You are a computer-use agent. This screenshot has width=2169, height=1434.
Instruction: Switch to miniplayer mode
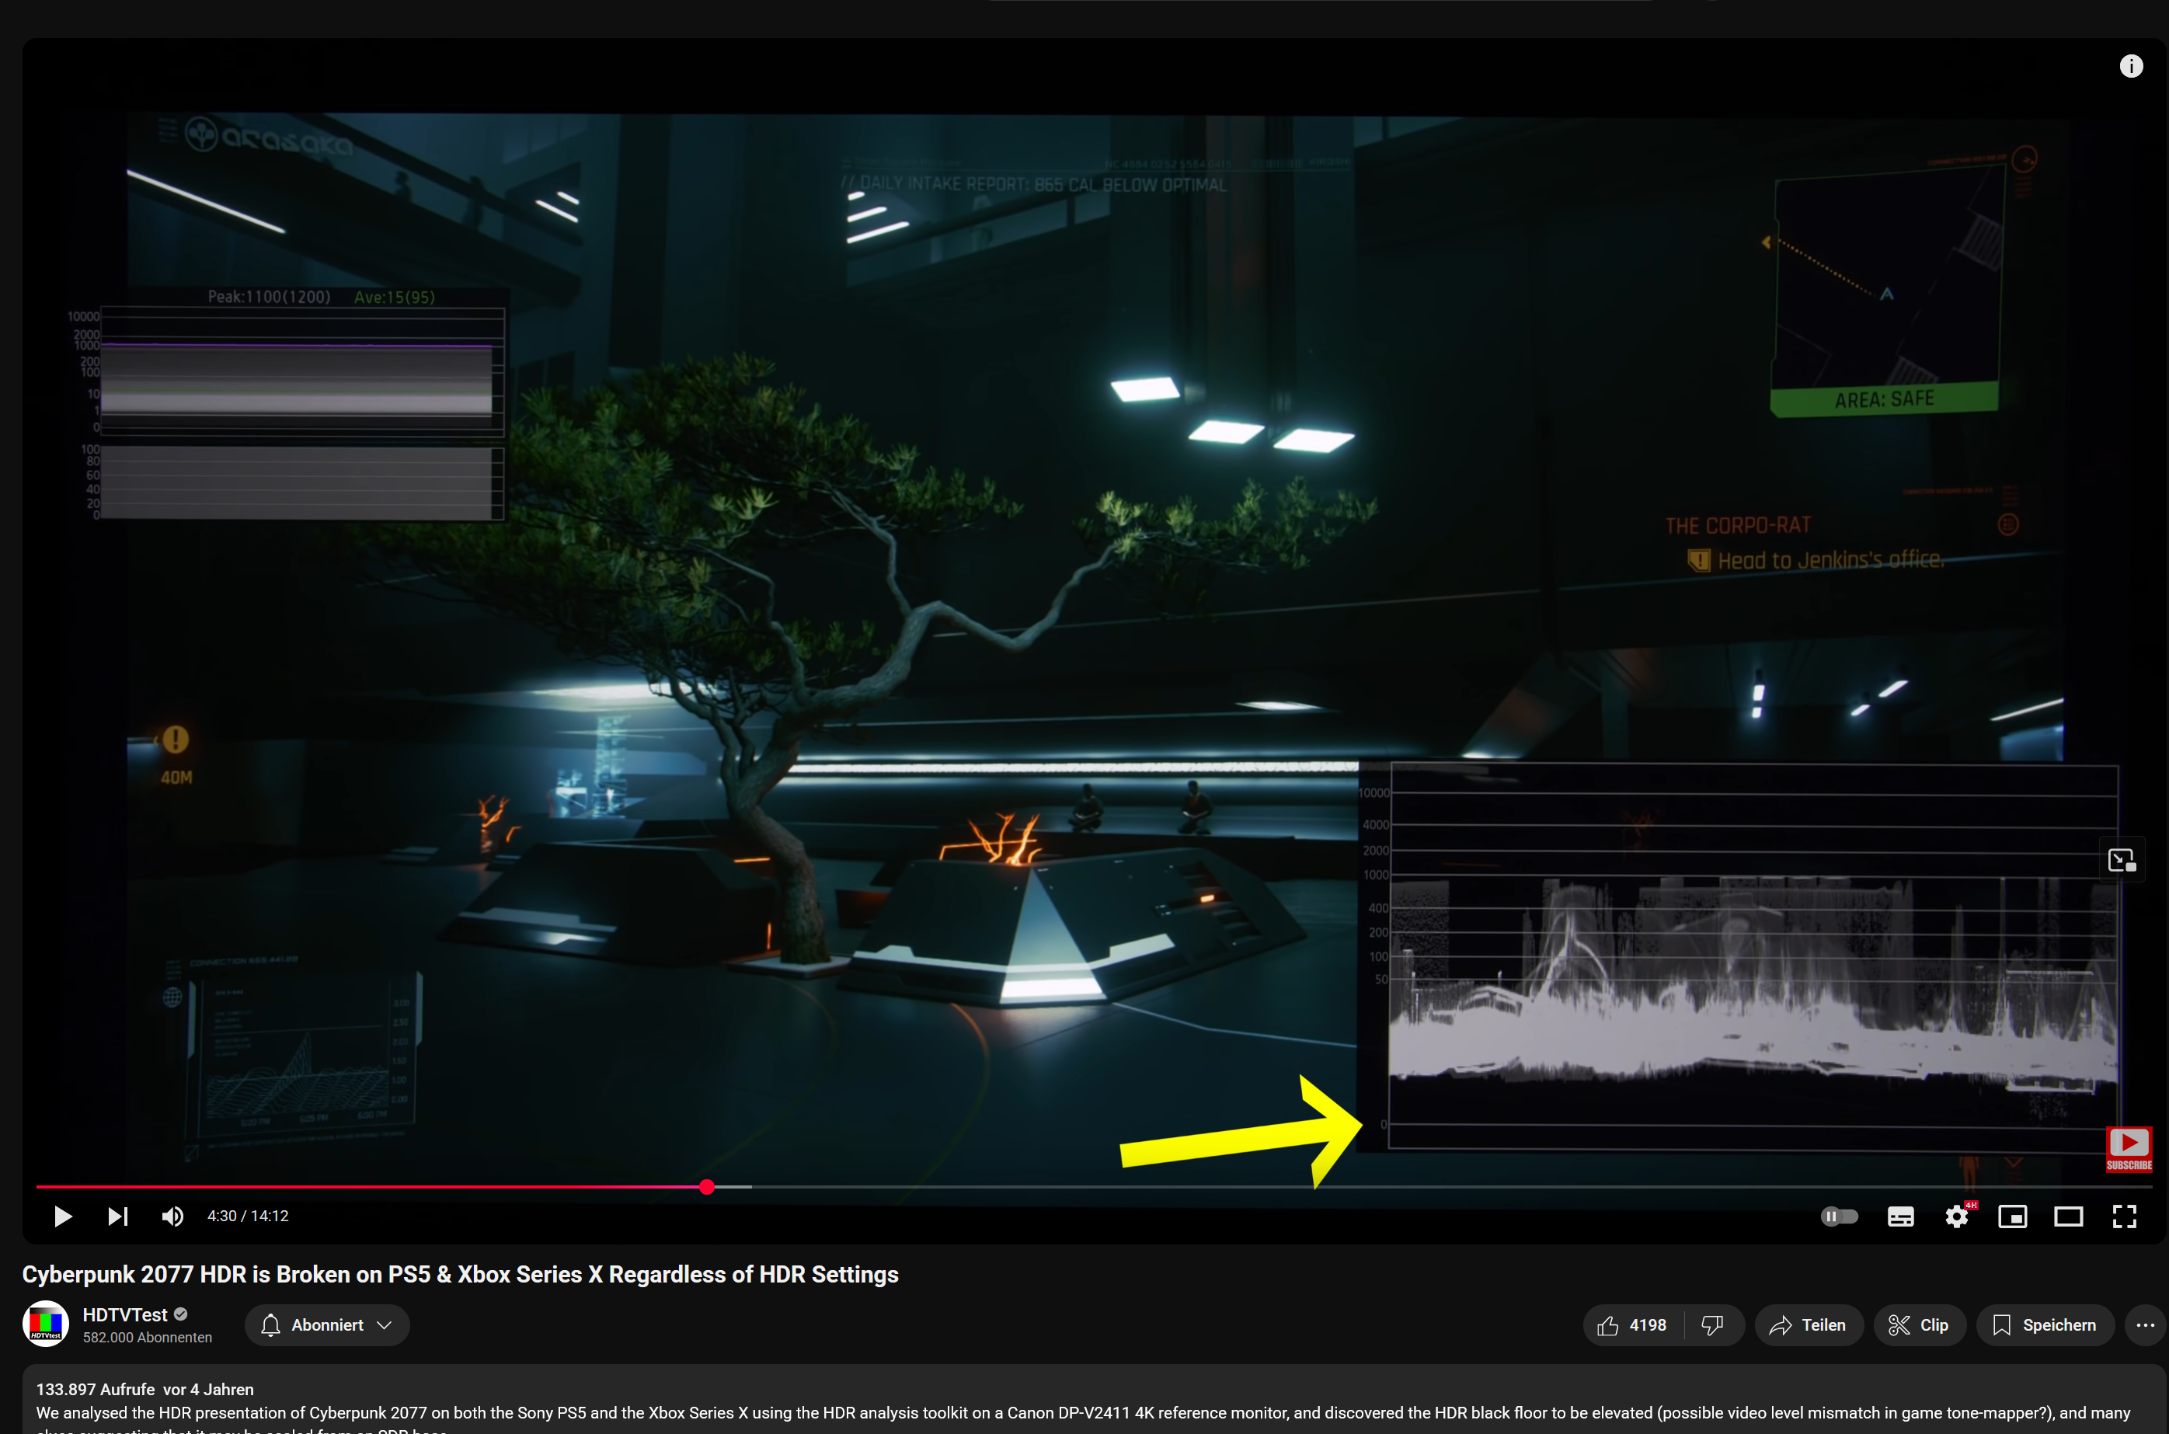(2012, 1216)
